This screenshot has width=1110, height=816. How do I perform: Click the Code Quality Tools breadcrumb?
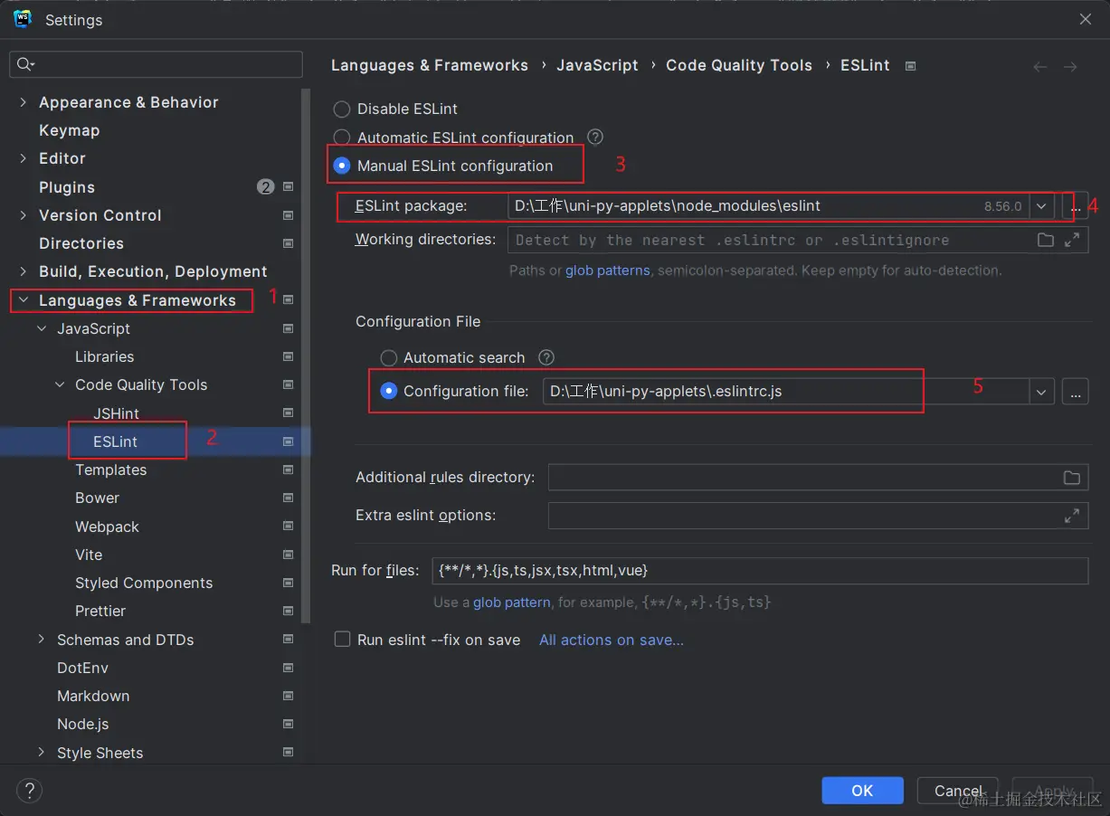[x=739, y=65]
